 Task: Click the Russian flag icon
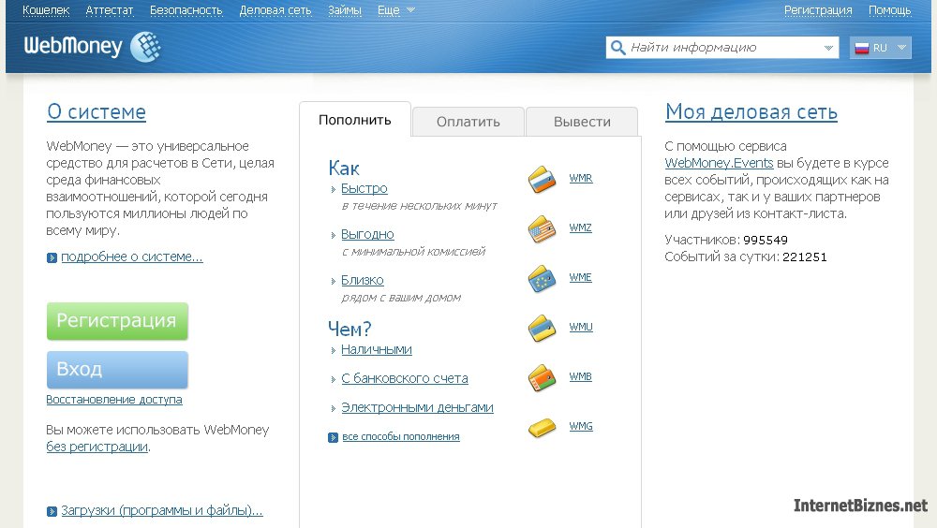(x=862, y=48)
